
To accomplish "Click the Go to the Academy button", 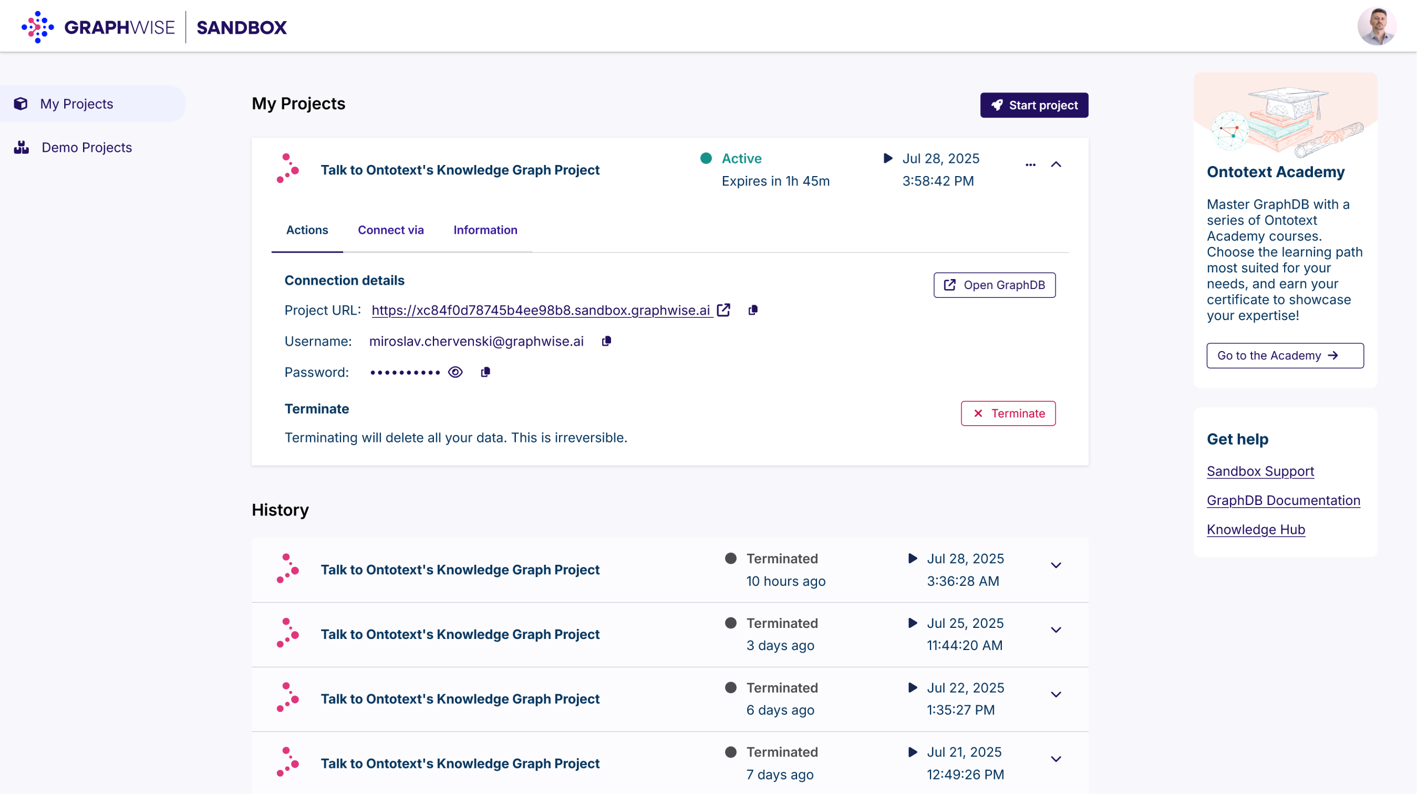I will (1285, 355).
